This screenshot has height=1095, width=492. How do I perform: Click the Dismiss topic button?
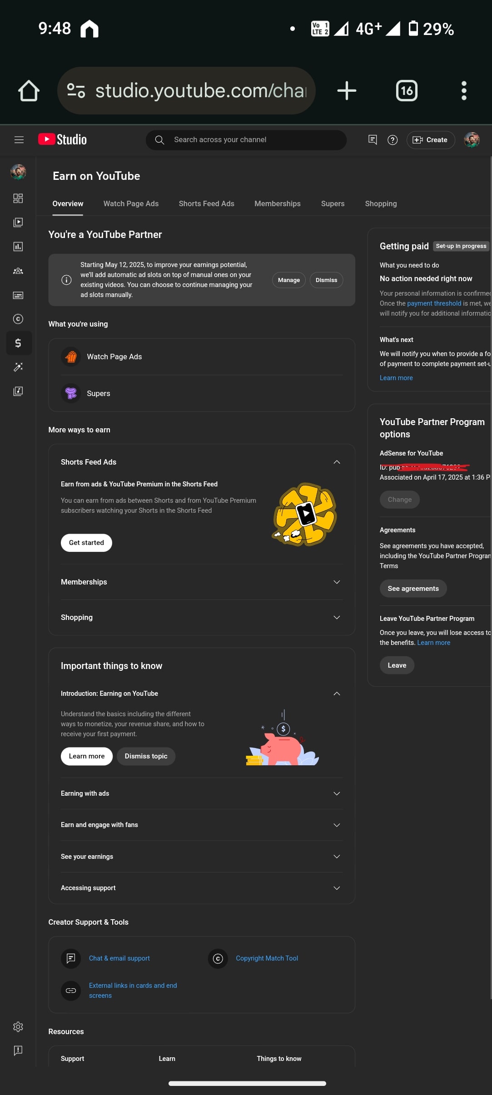coord(146,756)
